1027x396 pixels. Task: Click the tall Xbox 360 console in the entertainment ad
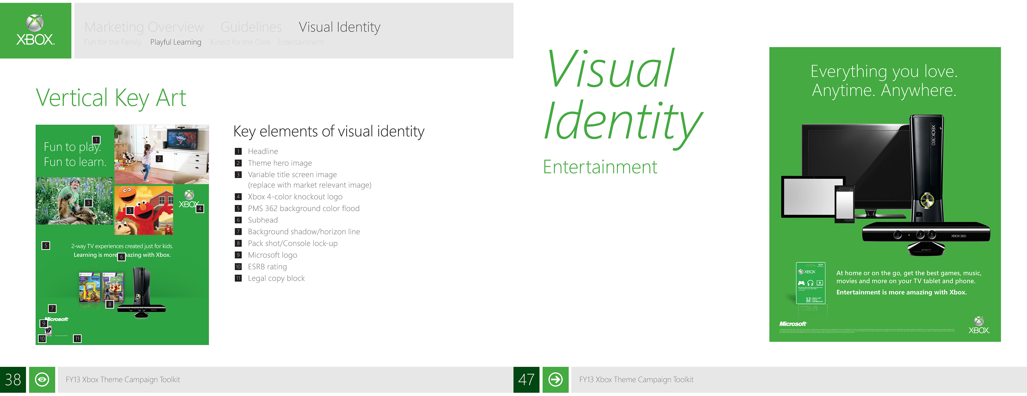[x=927, y=169]
